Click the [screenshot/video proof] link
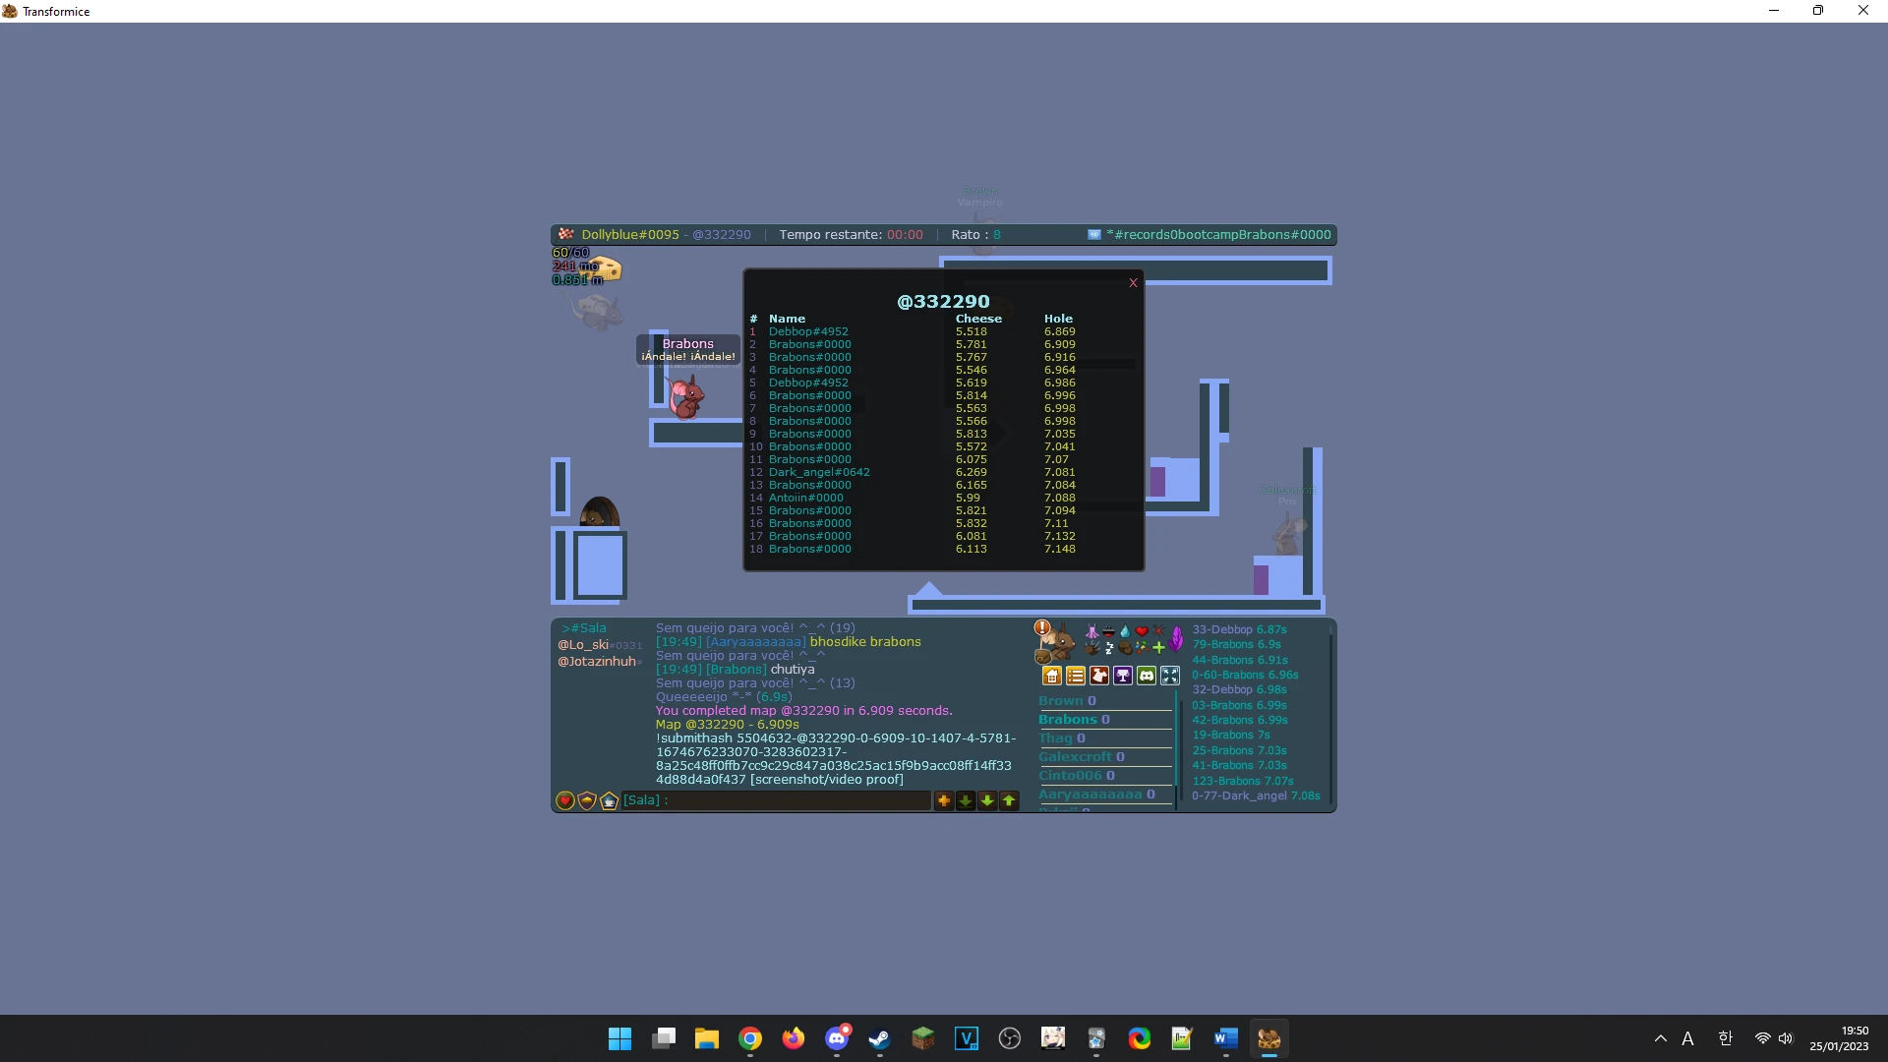This screenshot has height=1062, width=1888. (x=827, y=780)
